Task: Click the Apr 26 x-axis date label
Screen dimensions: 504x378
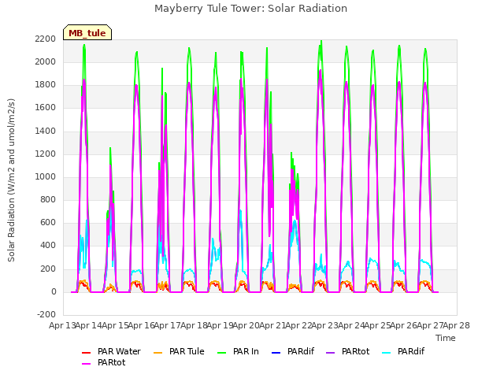Action: coord(403,325)
